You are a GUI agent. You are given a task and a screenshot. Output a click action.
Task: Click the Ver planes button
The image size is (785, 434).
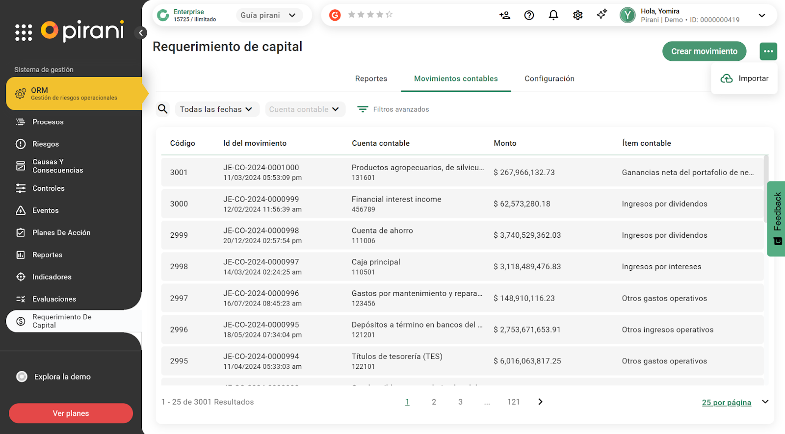71,413
